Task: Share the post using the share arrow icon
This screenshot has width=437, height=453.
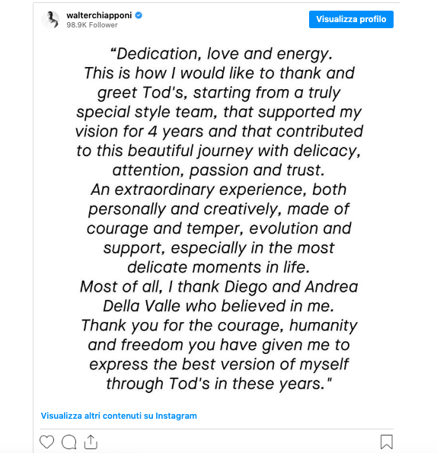Action: (91, 442)
